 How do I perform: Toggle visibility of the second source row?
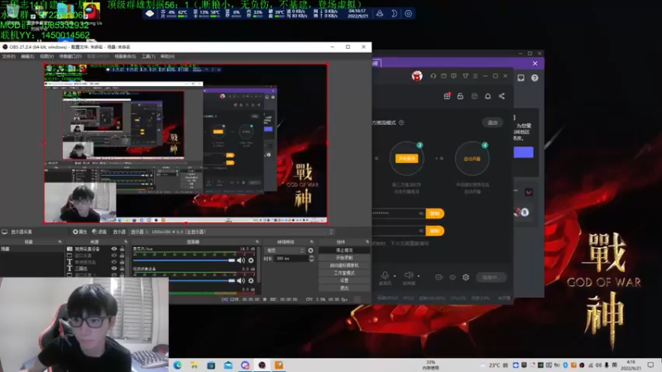point(114,255)
